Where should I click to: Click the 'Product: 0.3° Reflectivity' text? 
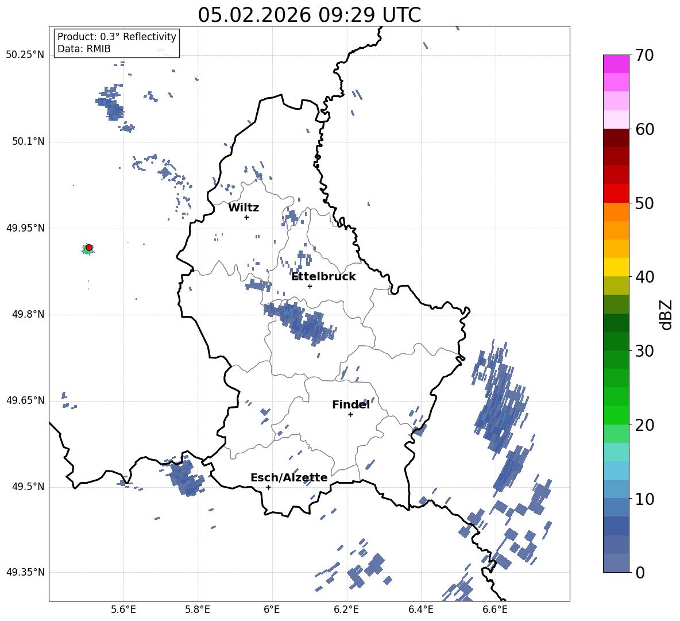[117, 36]
